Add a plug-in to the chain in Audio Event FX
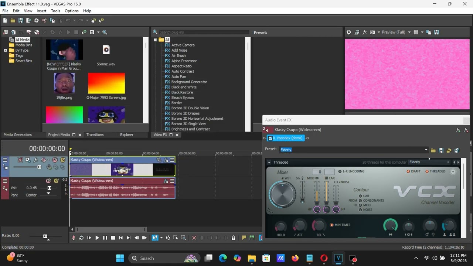Image resolution: width=473 pixels, height=266 pixels. coord(458,130)
